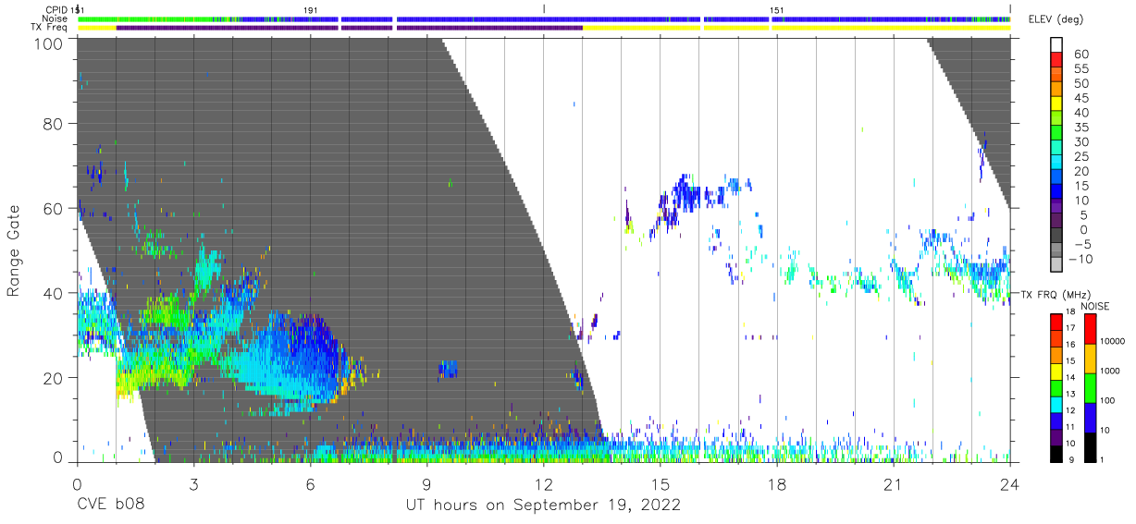Click the 40 tick on Range Gate axis
Image resolution: width=1136 pixels, height=524 pixels.
54,293
